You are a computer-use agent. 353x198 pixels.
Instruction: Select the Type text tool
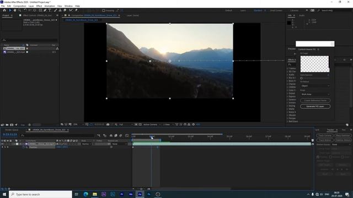tap(50, 10)
